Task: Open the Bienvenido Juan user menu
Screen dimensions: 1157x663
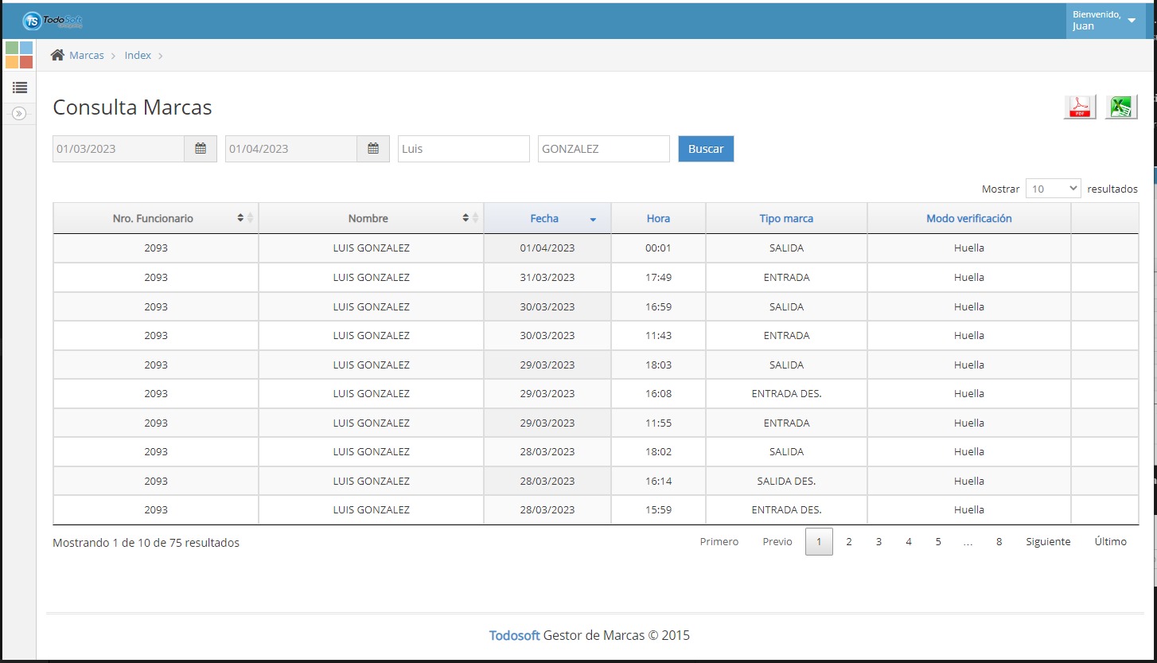Action: coord(1105,21)
